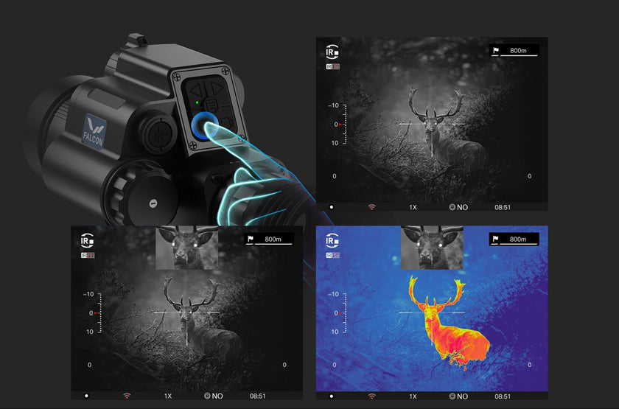
Task: Tap the left arrow button on device keypad
Action: point(196,91)
